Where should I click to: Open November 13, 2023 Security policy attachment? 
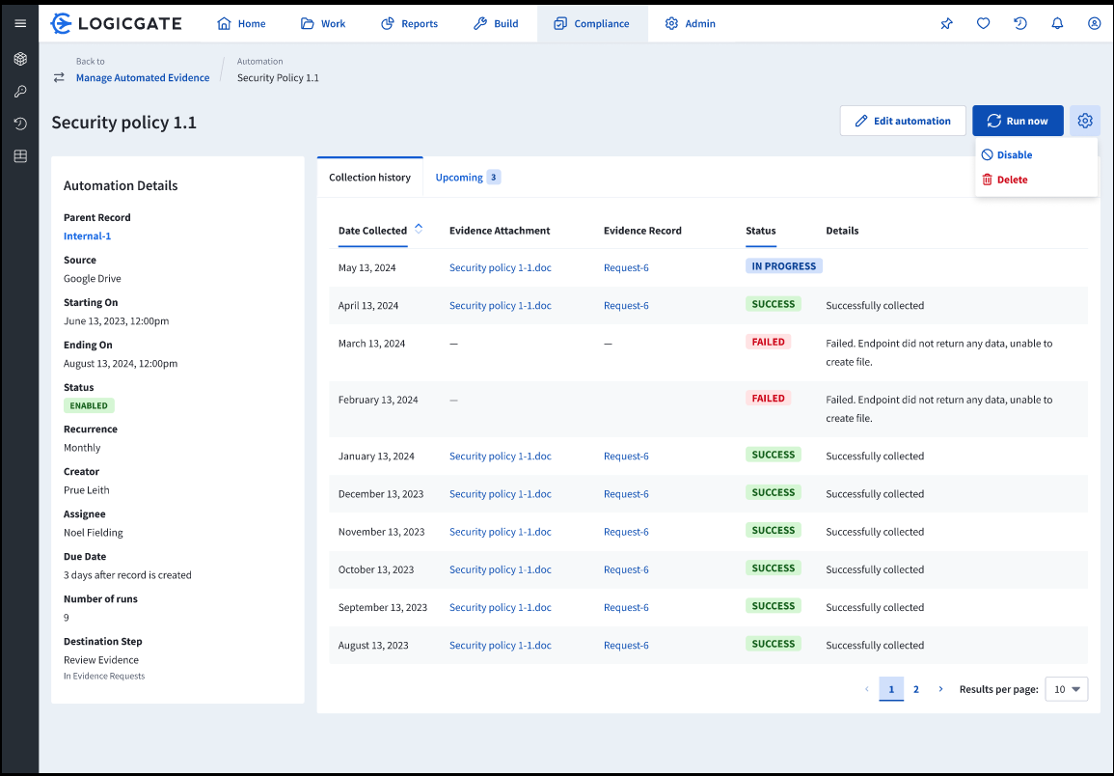point(501,532)
